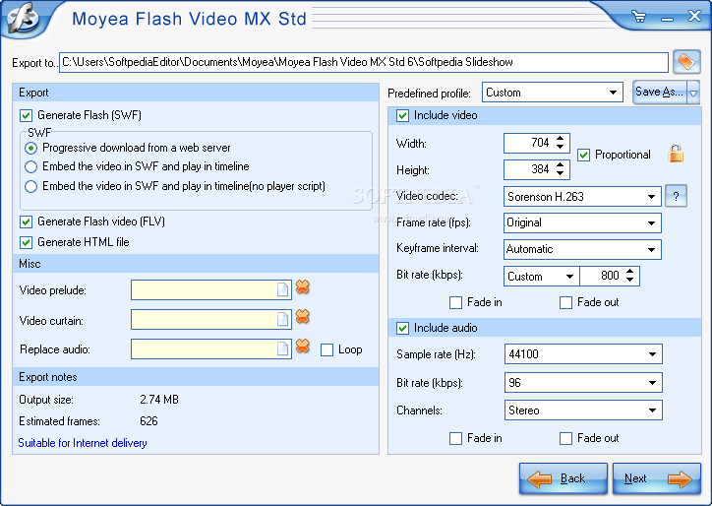Click the Video curtain input field

[x=211, y=319]
